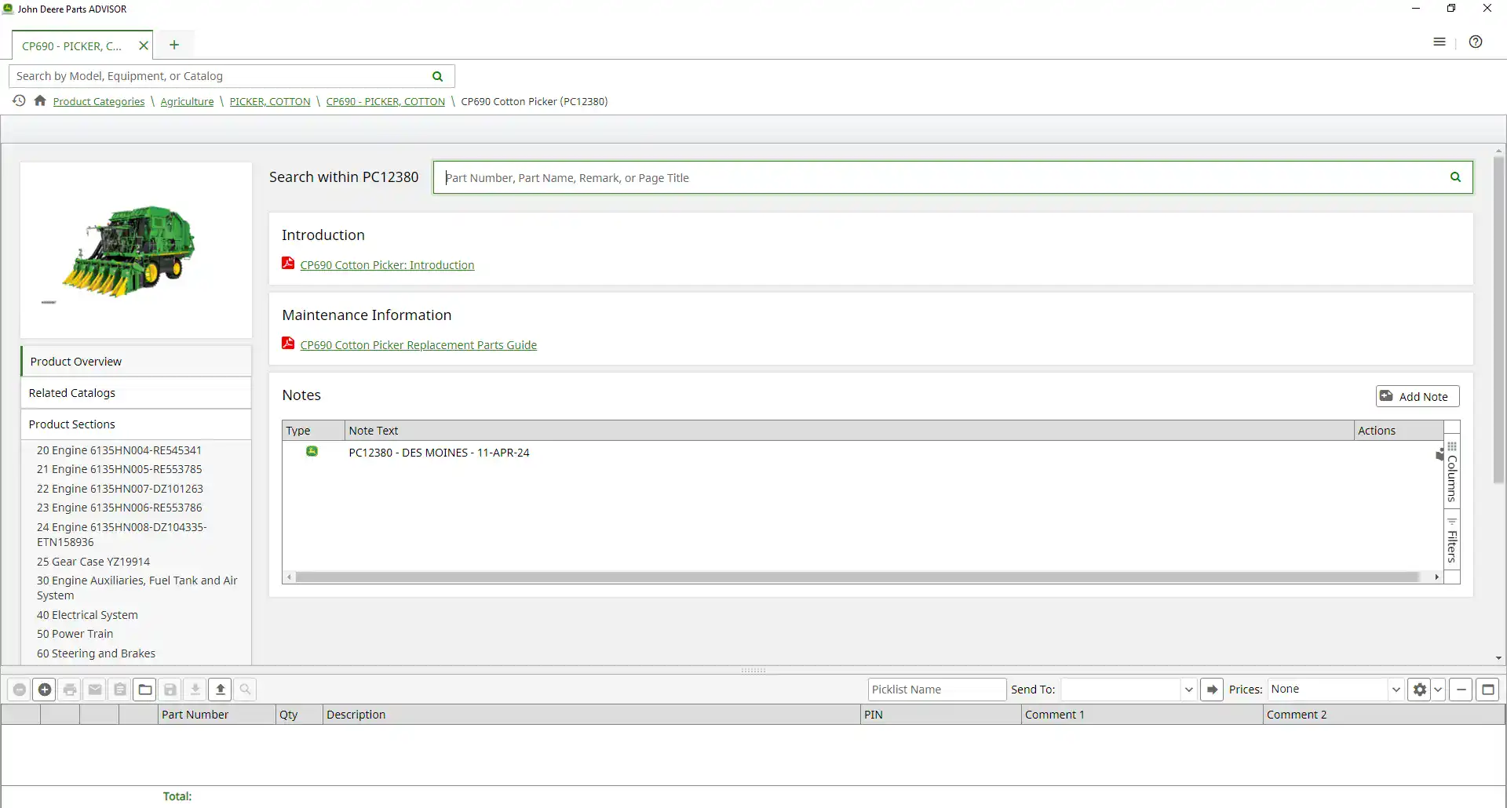
Task: Click the magnifier icon in picklist toolbar
Action: tap(246, 690)
